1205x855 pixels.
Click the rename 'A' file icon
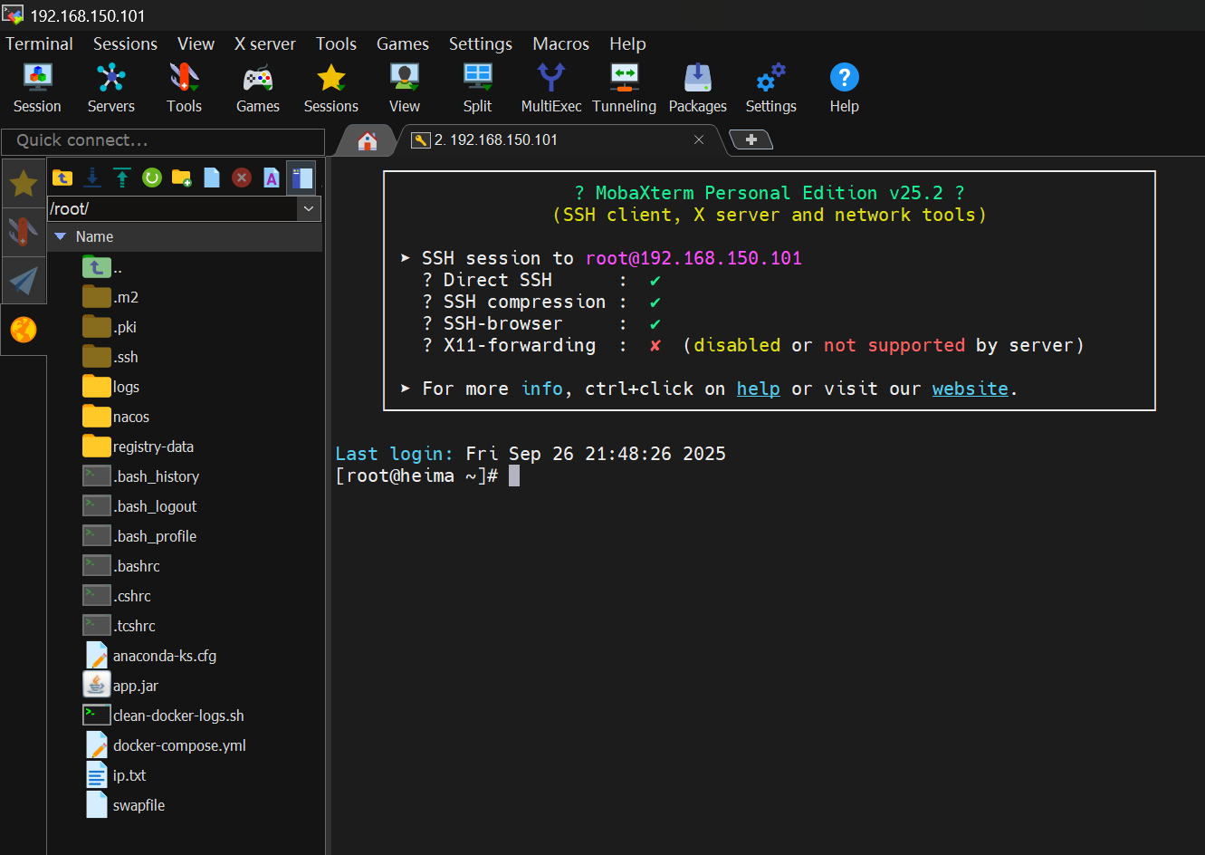[x=272, y=178]
